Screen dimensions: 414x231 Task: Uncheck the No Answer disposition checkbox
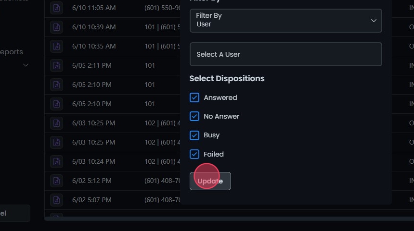194,116
